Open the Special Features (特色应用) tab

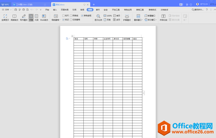pos(128,10)
